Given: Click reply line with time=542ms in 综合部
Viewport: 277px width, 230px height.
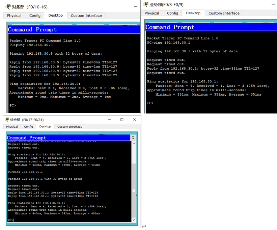Looking at the screenshot, I should [53, 193].
